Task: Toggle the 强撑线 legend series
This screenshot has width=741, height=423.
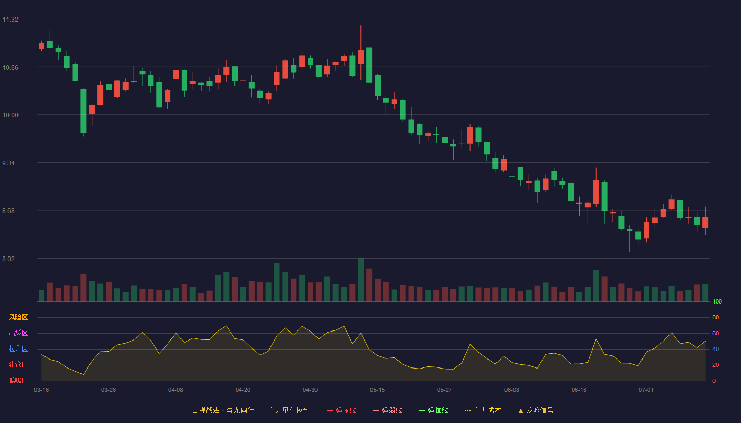Action: [433, 410]
